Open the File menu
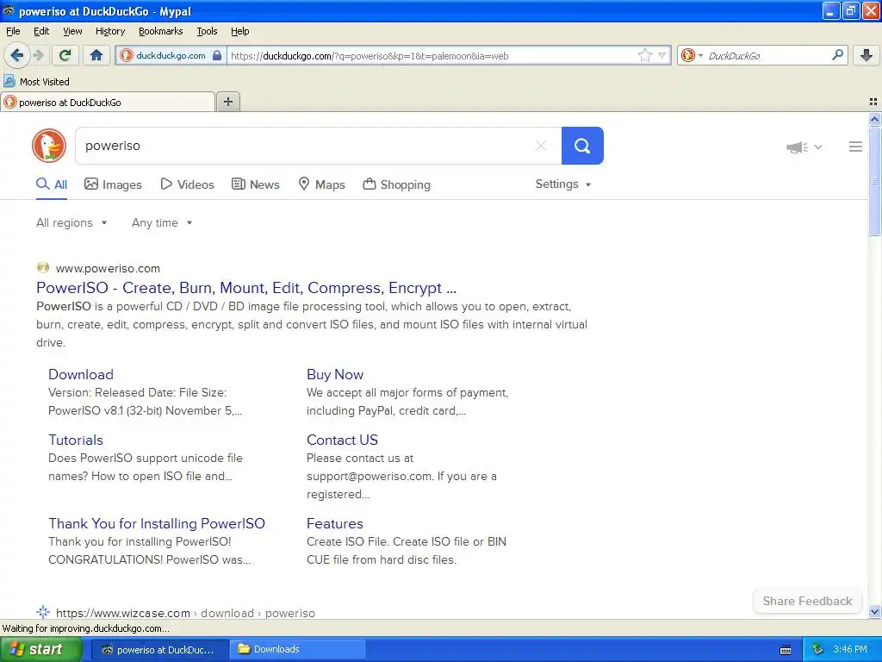Screen dimensions: 882x662 click(x=13, y=31)
